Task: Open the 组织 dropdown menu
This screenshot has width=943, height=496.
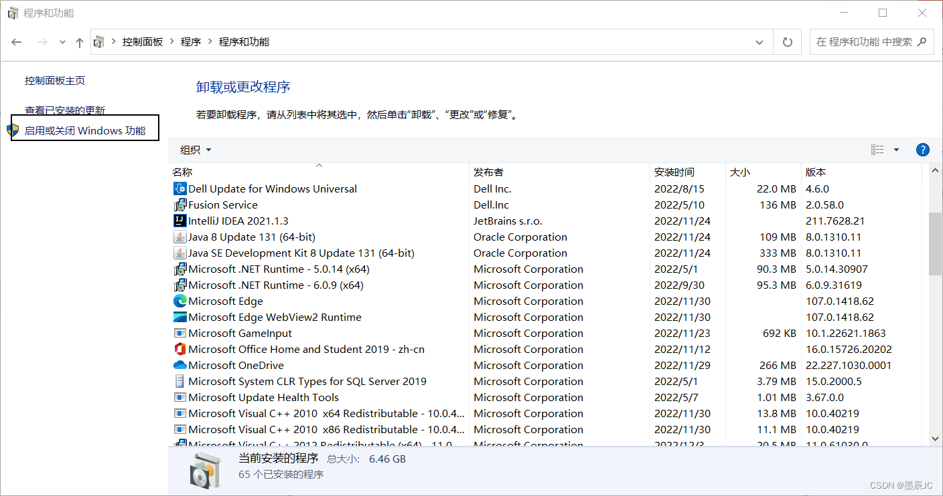Action: (x=196, y=150)
